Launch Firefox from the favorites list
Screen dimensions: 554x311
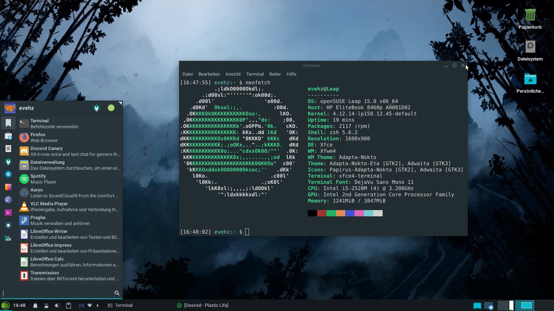(x=70, y=138)
